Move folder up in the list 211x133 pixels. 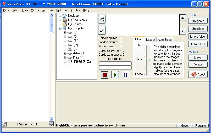pyautogui.click(x=183, y=18)
